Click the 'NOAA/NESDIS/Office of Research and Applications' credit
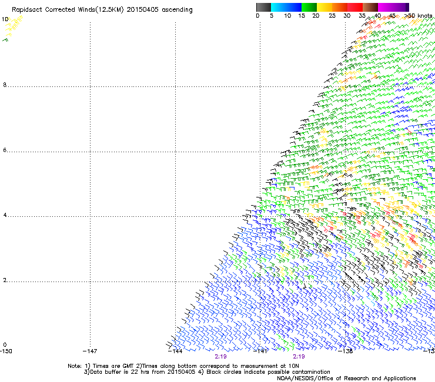This screenshot has width=435, height=382. pos(346,378)
